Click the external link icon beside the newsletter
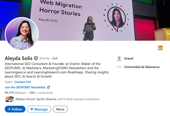Image resolution: width=170 pixels, height=116 pixels. coord(49,87)
